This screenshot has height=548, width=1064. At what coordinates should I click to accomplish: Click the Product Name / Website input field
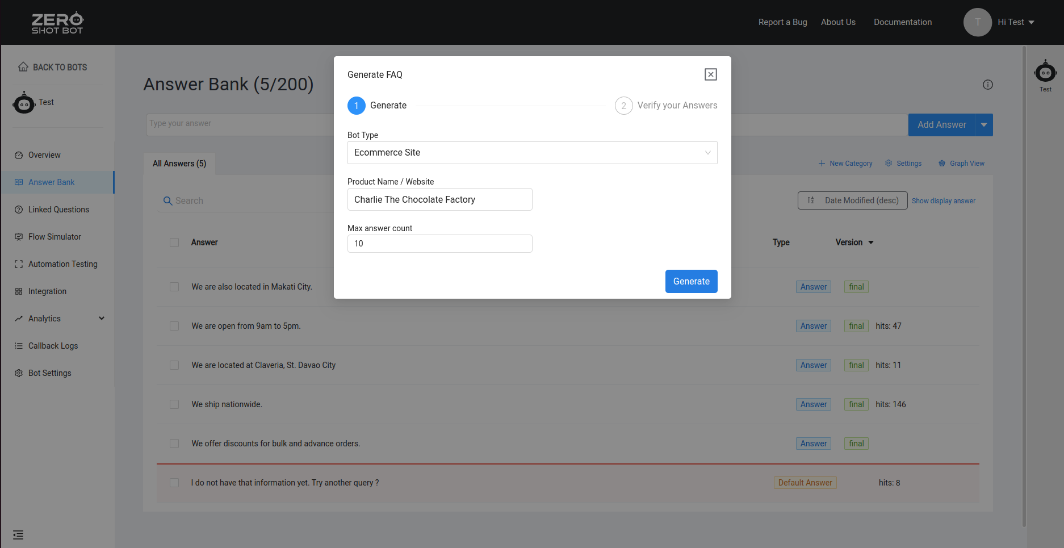pyautogui.click(x=440, y=199)
